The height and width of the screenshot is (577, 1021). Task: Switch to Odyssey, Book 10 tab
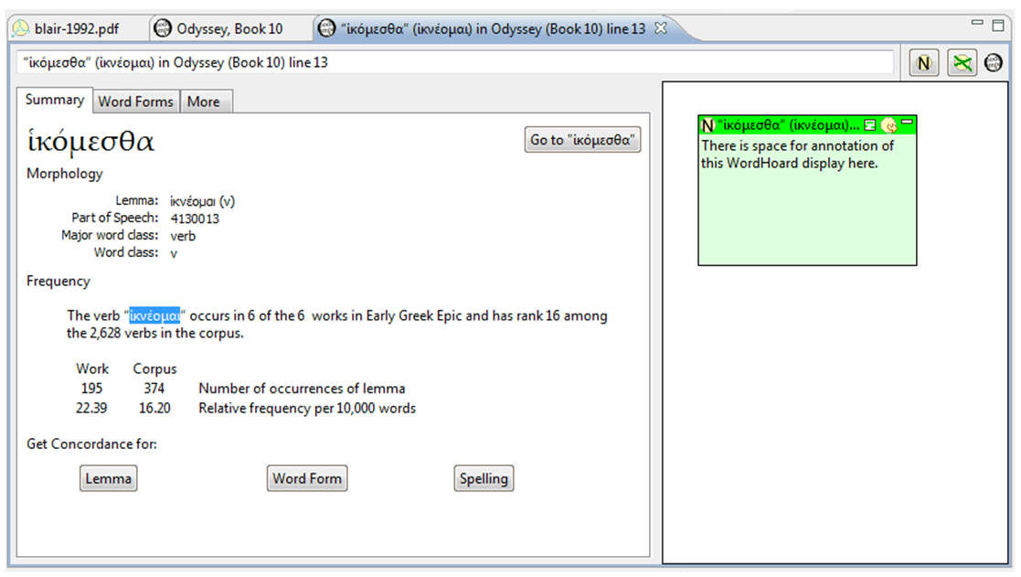pyautogui.click(x=229, y=29)
